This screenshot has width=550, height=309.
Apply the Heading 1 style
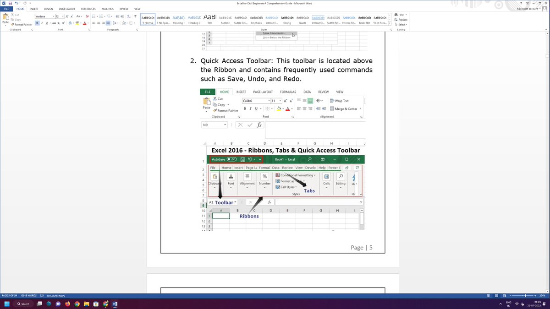click(179, 20)
